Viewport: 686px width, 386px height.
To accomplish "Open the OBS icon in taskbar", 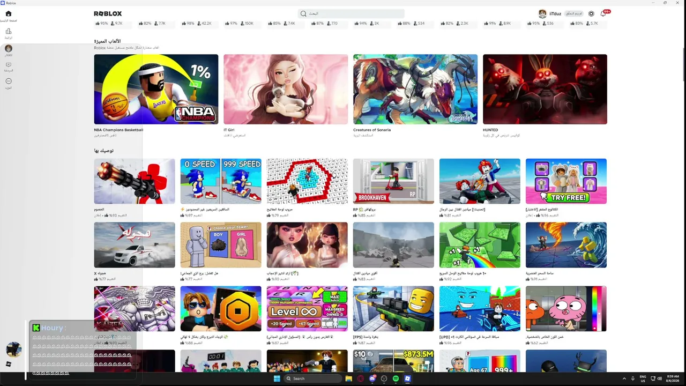I will click(x=384, y=378).
